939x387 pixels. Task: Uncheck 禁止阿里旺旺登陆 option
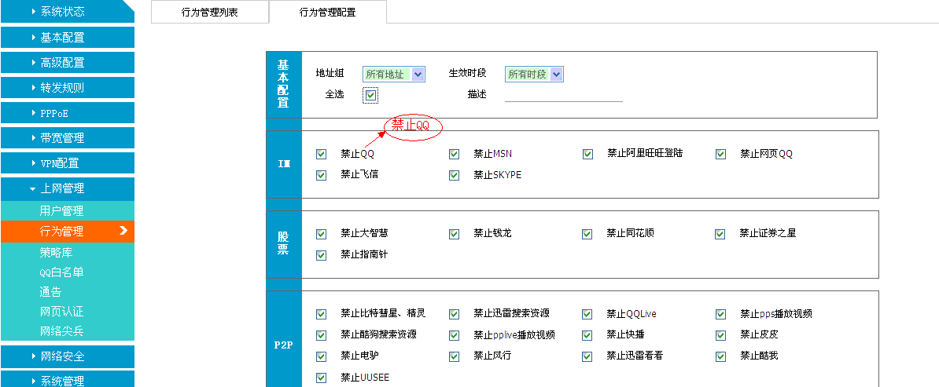[587, 155]
